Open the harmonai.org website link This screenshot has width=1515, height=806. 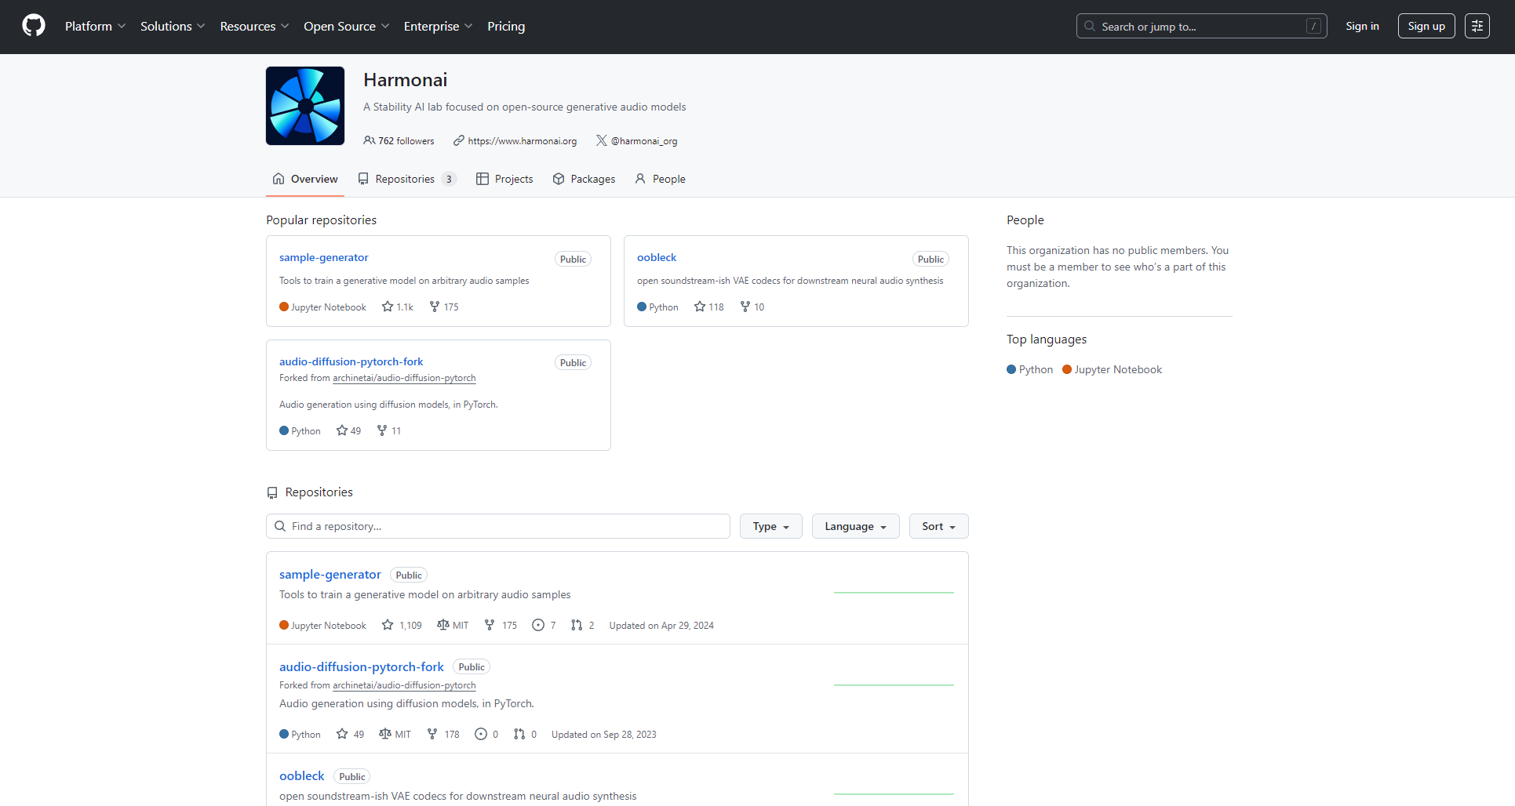(522, 141)
